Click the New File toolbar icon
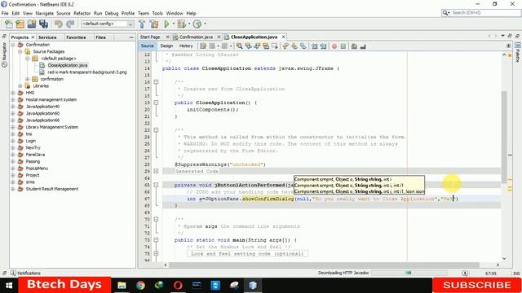522x293 pixels. [9, 24]
